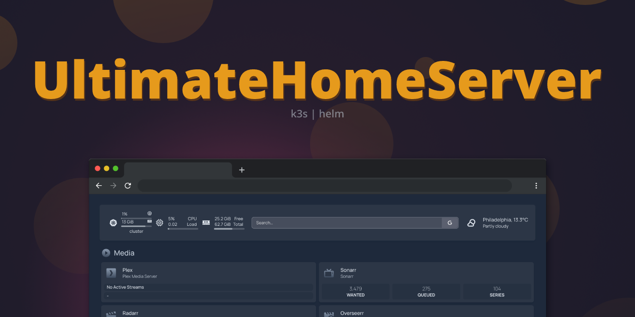Open a new tab with the plus icon
The image size is (635, 317).
242,170
